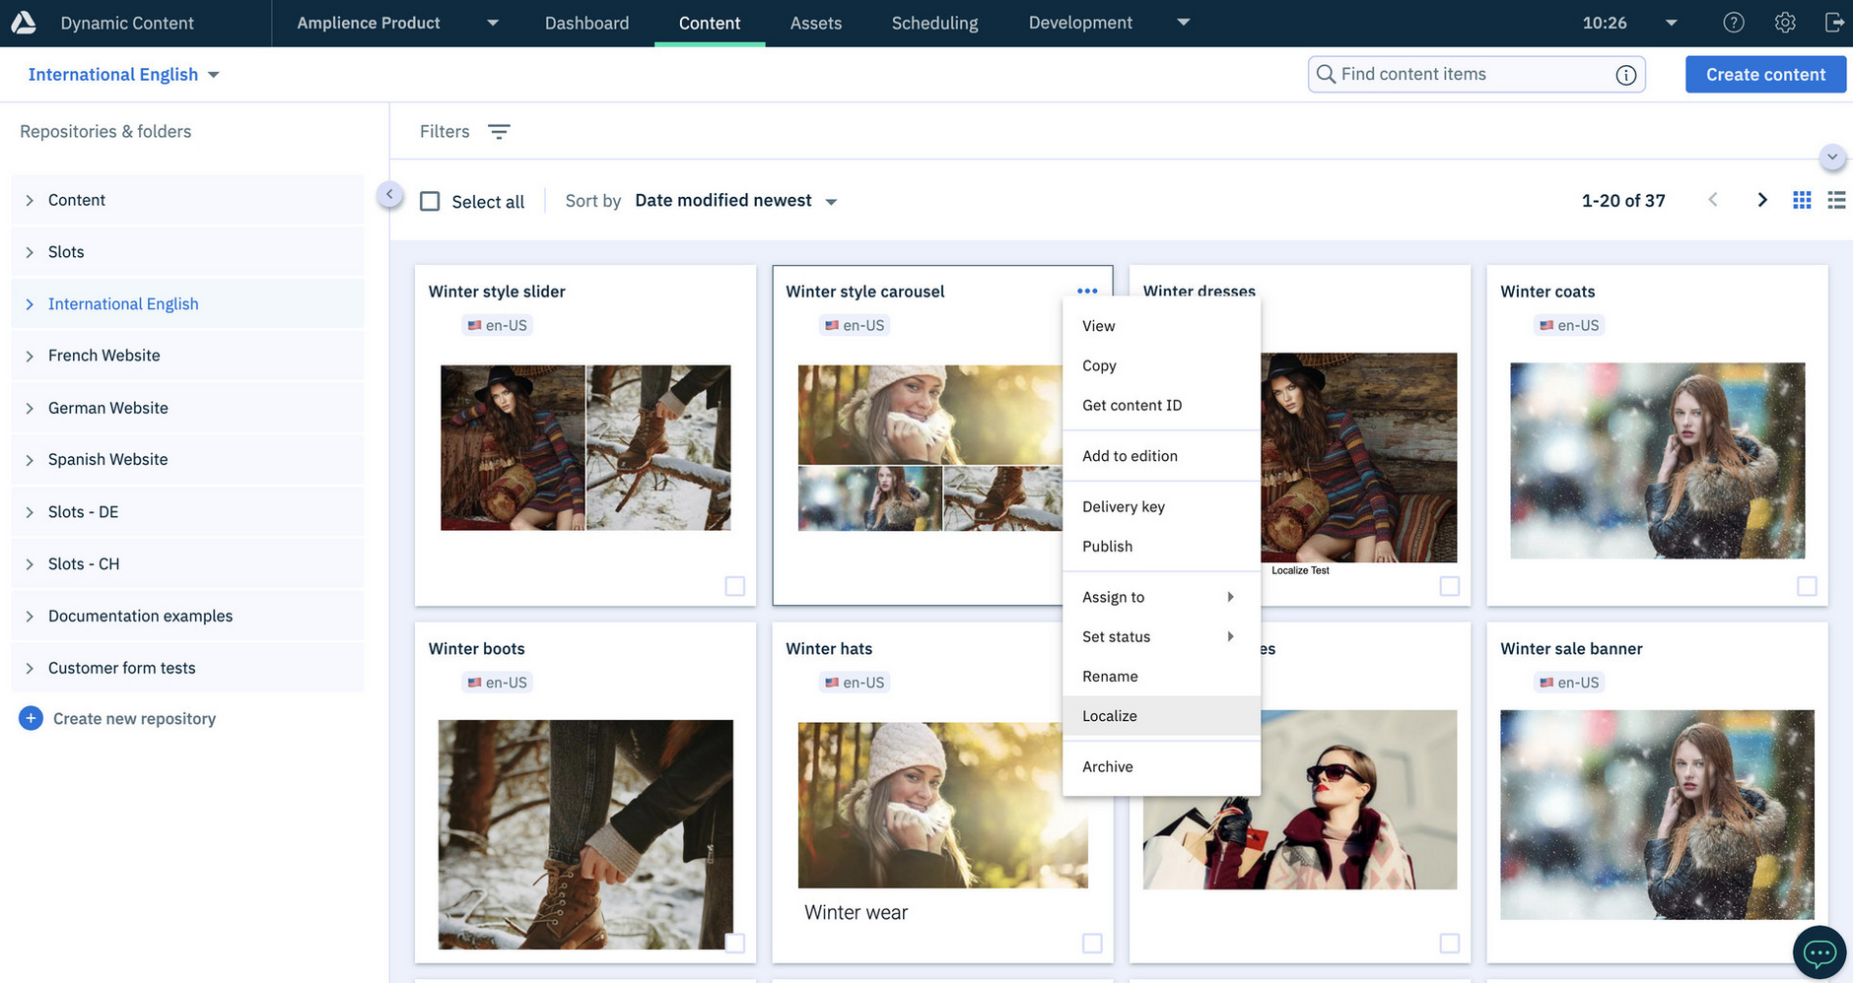This screenshot has width=1853, height=983.
Task: Choose Publish from context menu
Action: (x=1161, y=546)
